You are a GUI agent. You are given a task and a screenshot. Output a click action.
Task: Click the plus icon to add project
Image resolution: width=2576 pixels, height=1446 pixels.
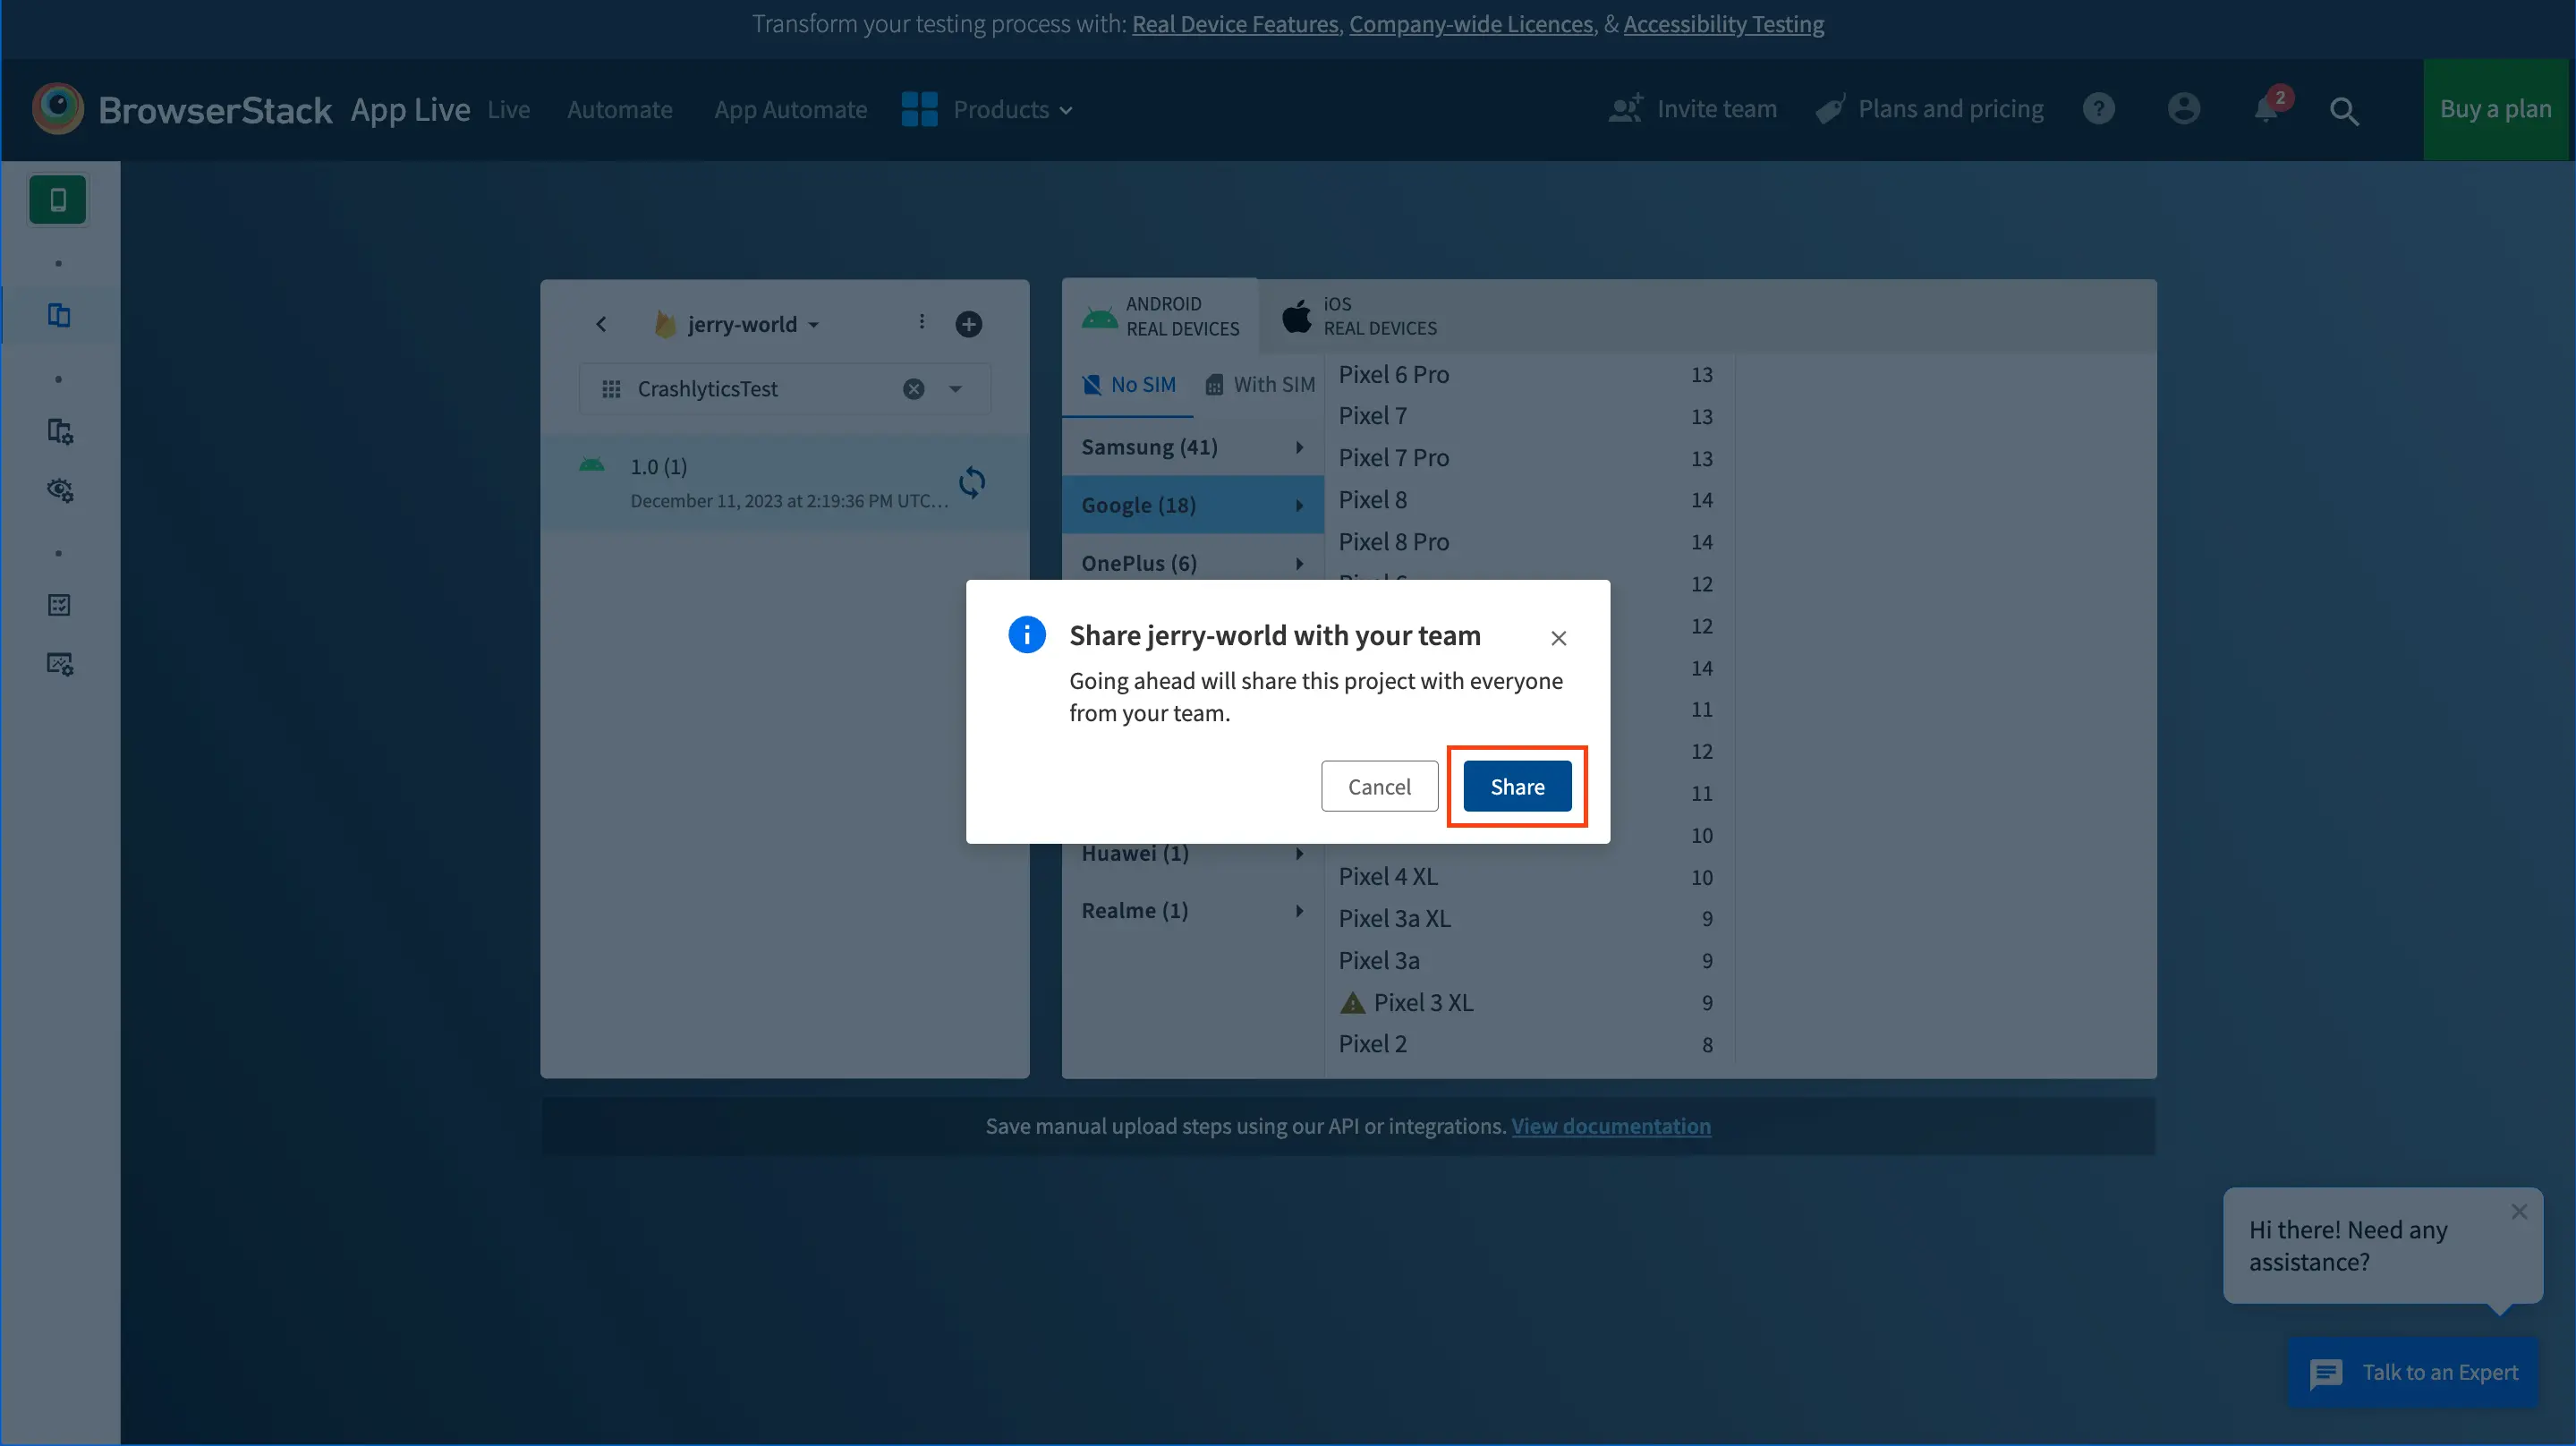pos(968,324)
